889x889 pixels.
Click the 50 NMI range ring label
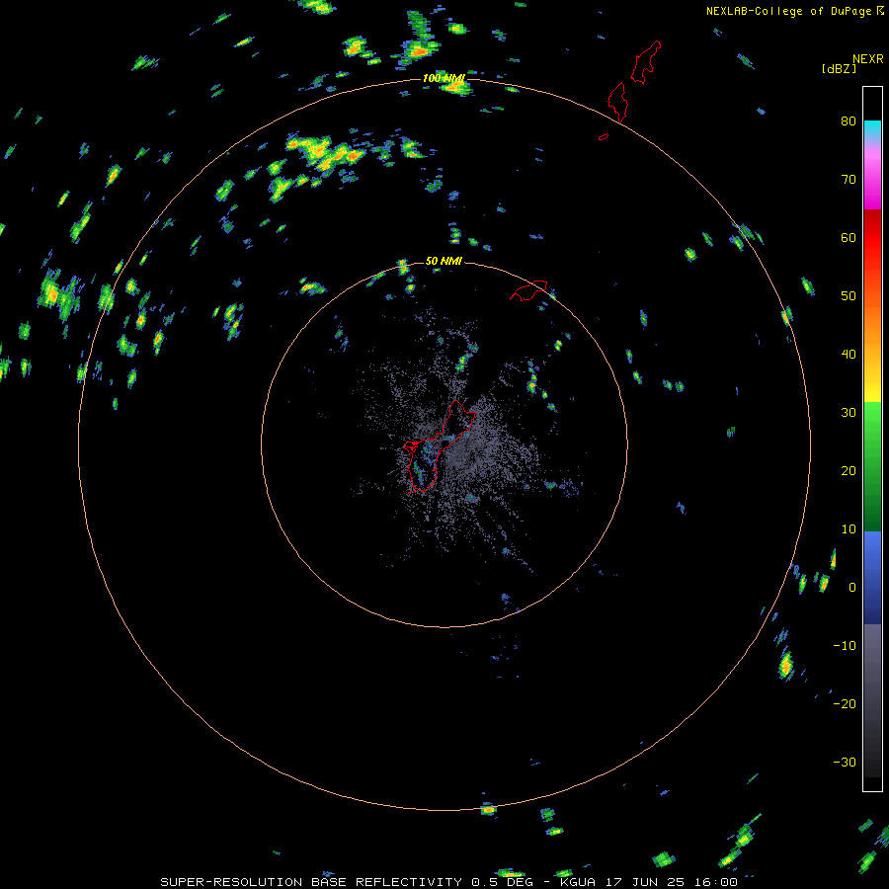coord(444,261)
